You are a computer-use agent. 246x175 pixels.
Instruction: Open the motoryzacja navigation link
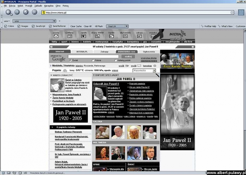click(102, 42)
